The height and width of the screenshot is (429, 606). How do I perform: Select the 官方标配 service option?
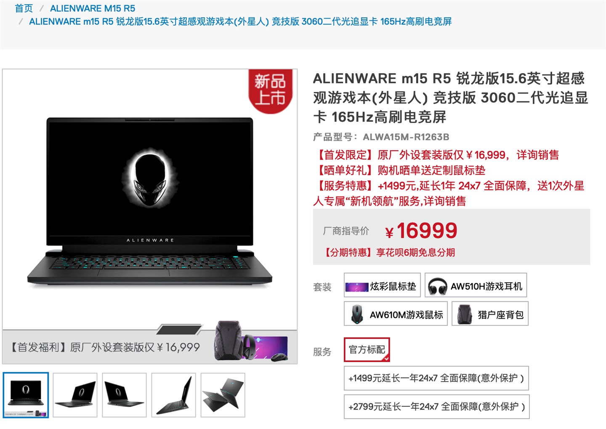[x=367, y=349]
